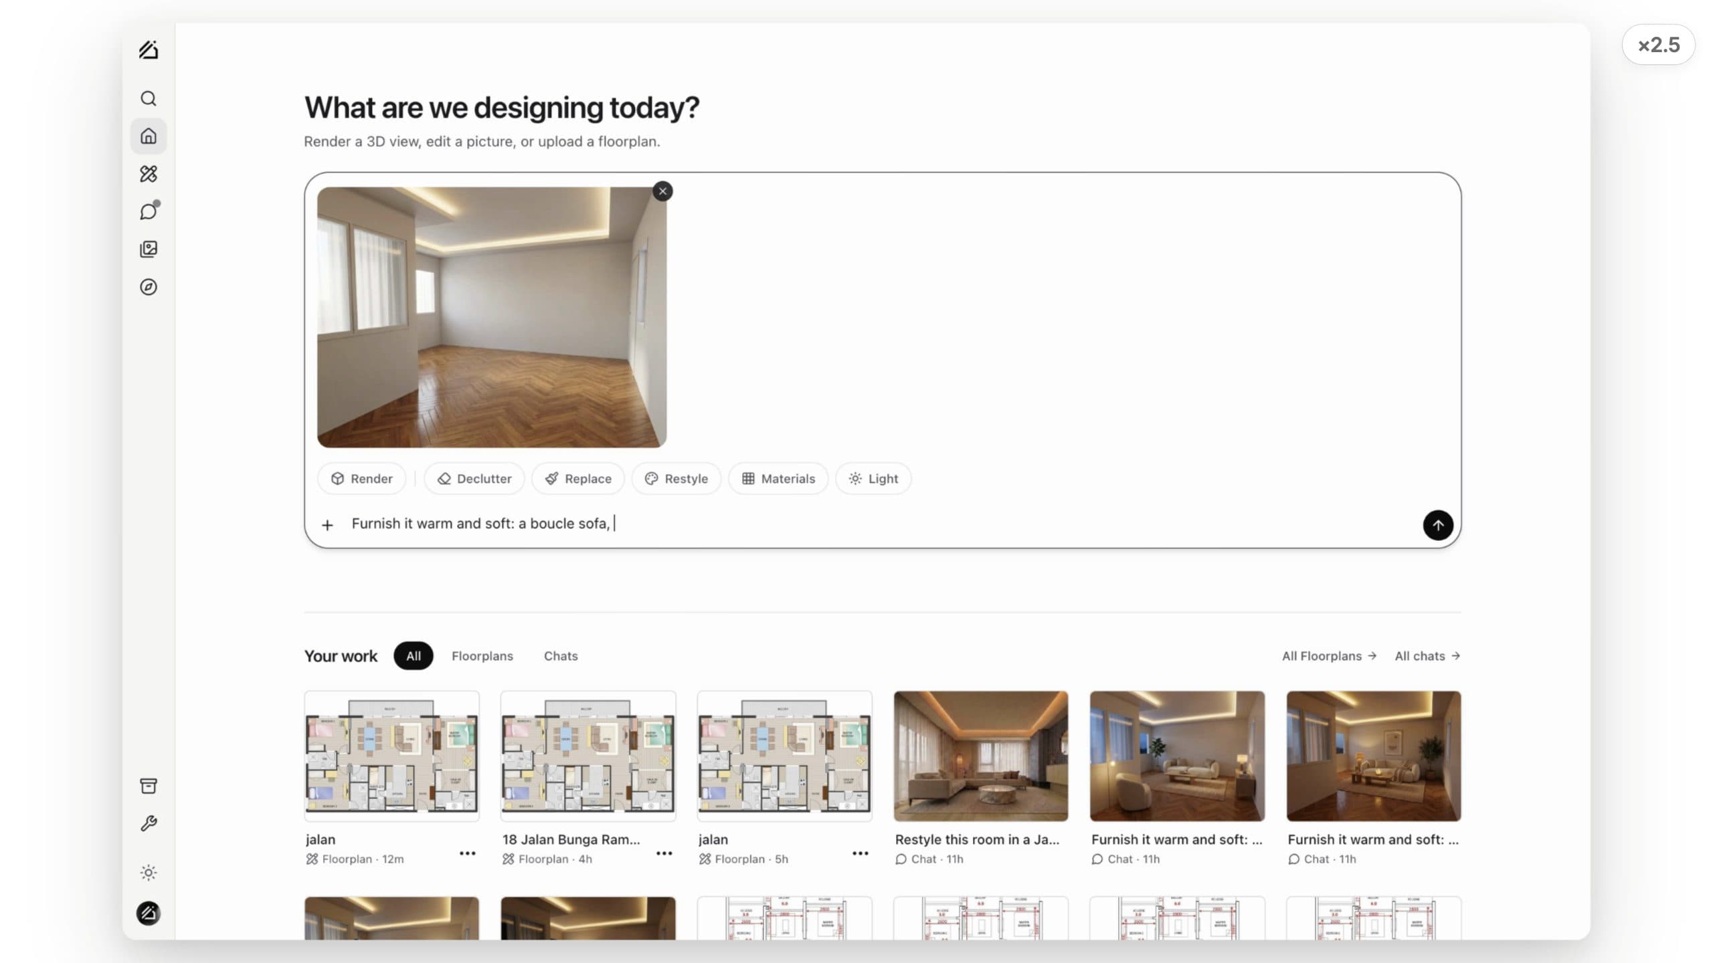Viewport: 1713px width, 963px height.
Task: Open 18 Jalan Bunga Ram... floorplan thumbnail
Action: point(588,756)
